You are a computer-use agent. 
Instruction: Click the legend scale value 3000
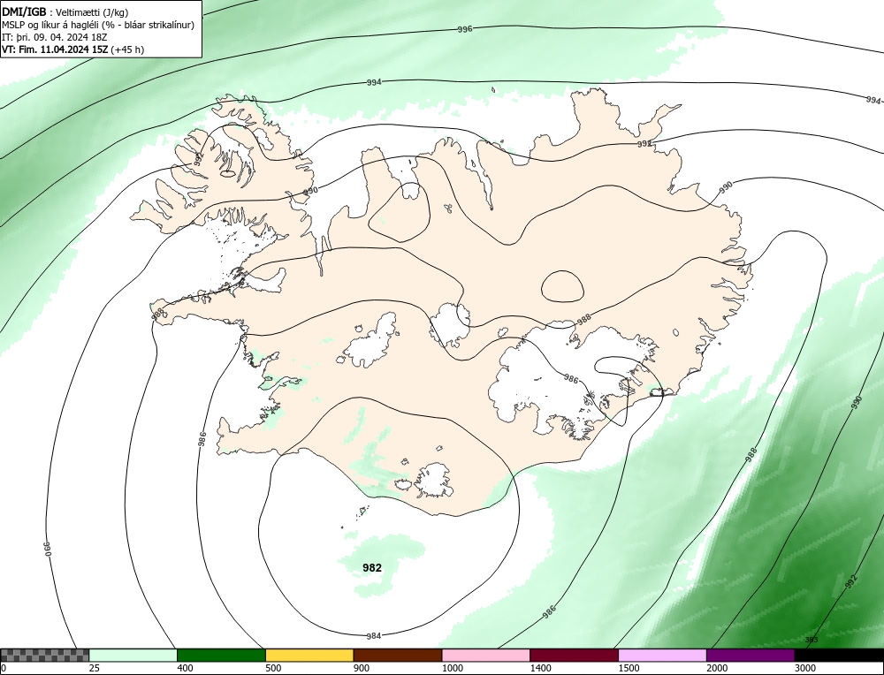[805, 668]
